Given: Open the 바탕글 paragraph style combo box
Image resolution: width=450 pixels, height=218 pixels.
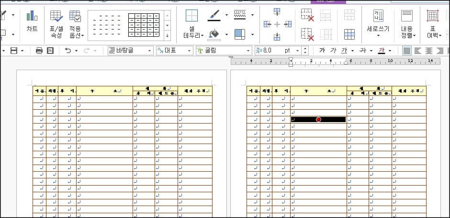Looking at the screenshot, I should (130, 51).
